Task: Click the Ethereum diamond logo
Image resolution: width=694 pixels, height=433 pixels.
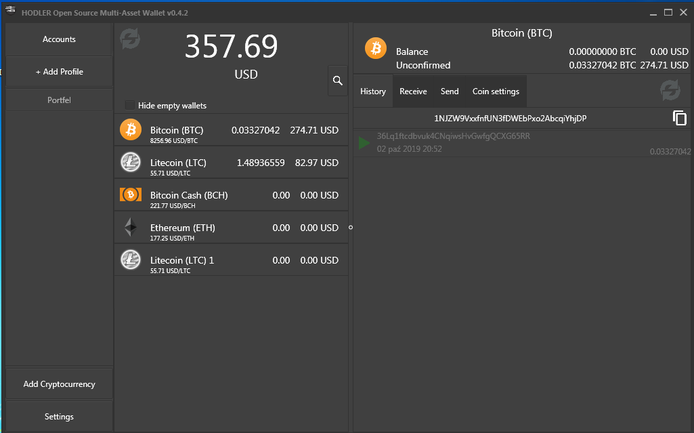Action: [131, 227]
